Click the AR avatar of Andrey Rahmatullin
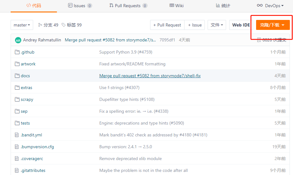The width and height of the screenshot is (293, 175). coord(18,40)
